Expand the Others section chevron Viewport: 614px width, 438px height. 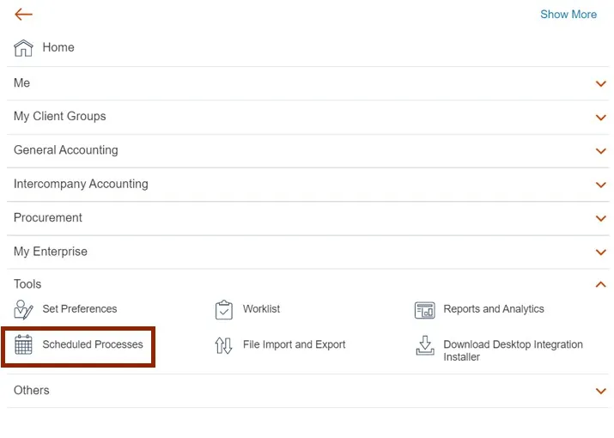[x=601, y=391]
